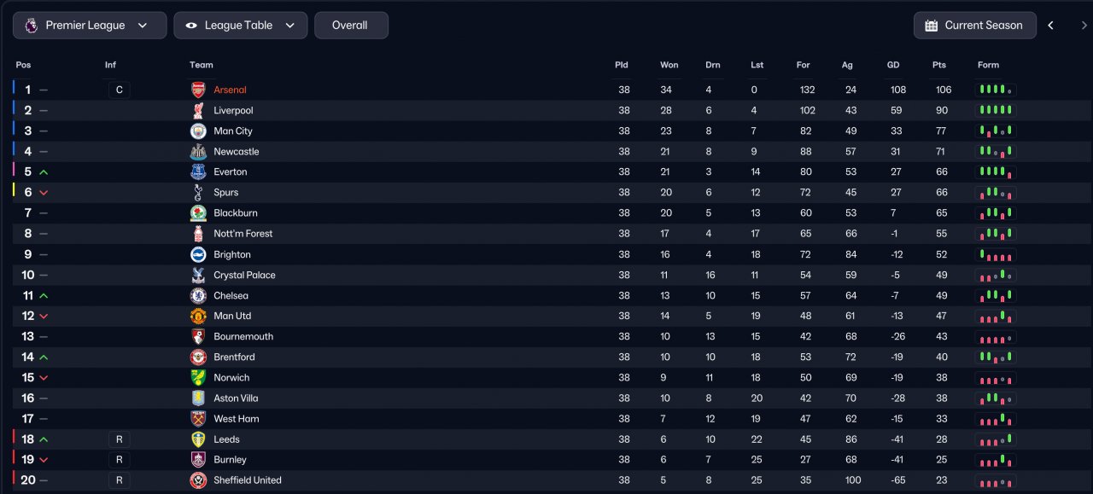The image size is (1093, 494).
Task: Select the Man City crest icon
Action: pos(198,131)
